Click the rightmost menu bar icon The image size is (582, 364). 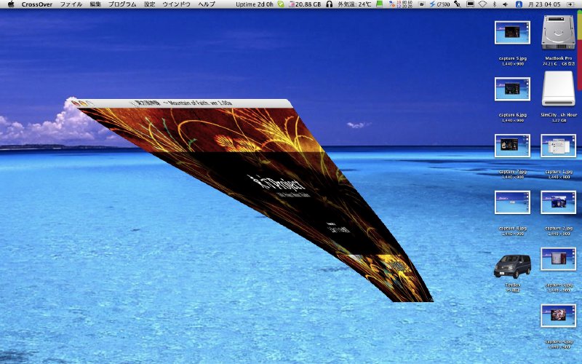coord(570,4)
